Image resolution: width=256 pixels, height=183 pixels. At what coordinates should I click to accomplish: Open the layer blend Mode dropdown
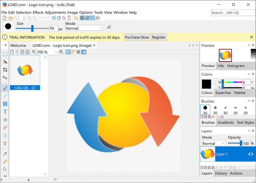pyautogui.click(x=214, y=144)
